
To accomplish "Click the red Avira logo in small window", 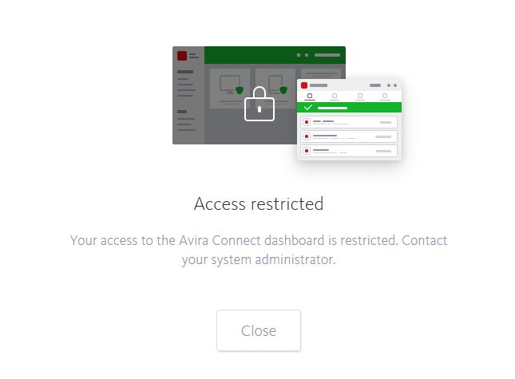I will 304,85.
